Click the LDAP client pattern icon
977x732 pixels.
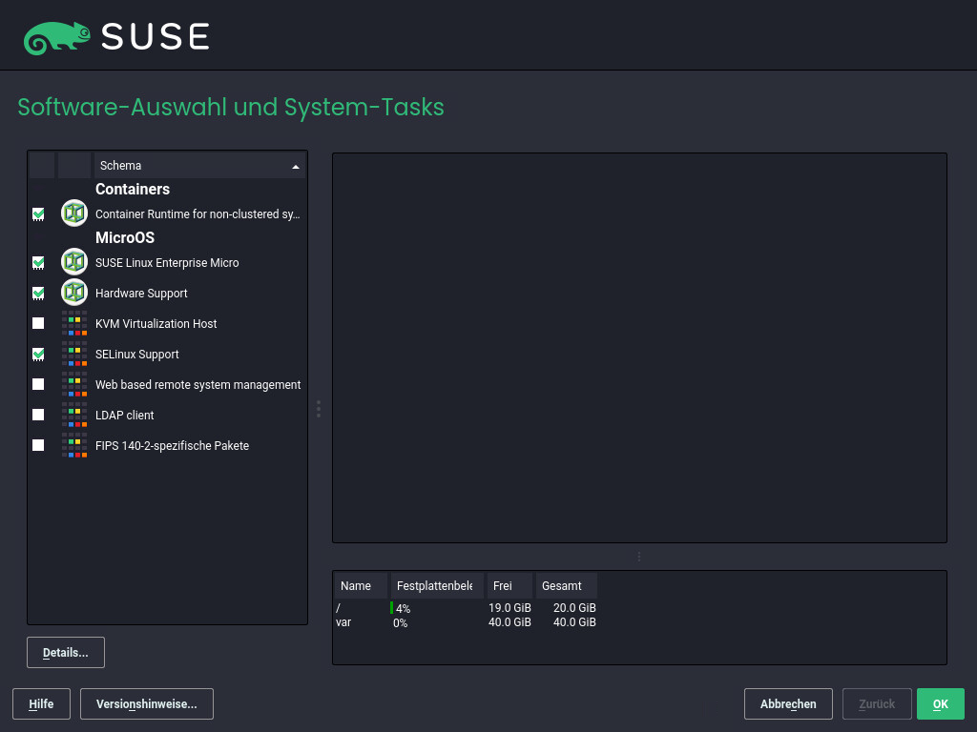click(74, 415)
